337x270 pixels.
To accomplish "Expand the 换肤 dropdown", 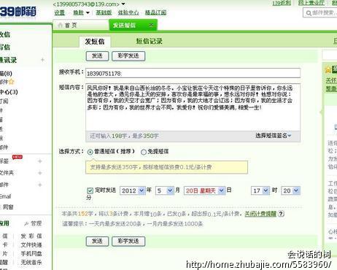I will (x=88, y=12).
